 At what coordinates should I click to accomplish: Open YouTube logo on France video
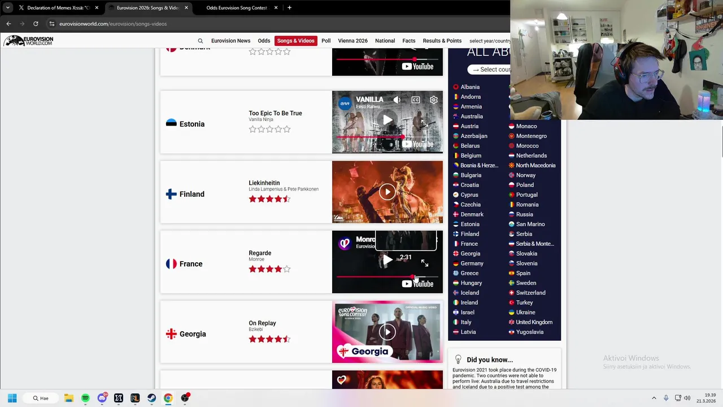click(x=418, y=284)
